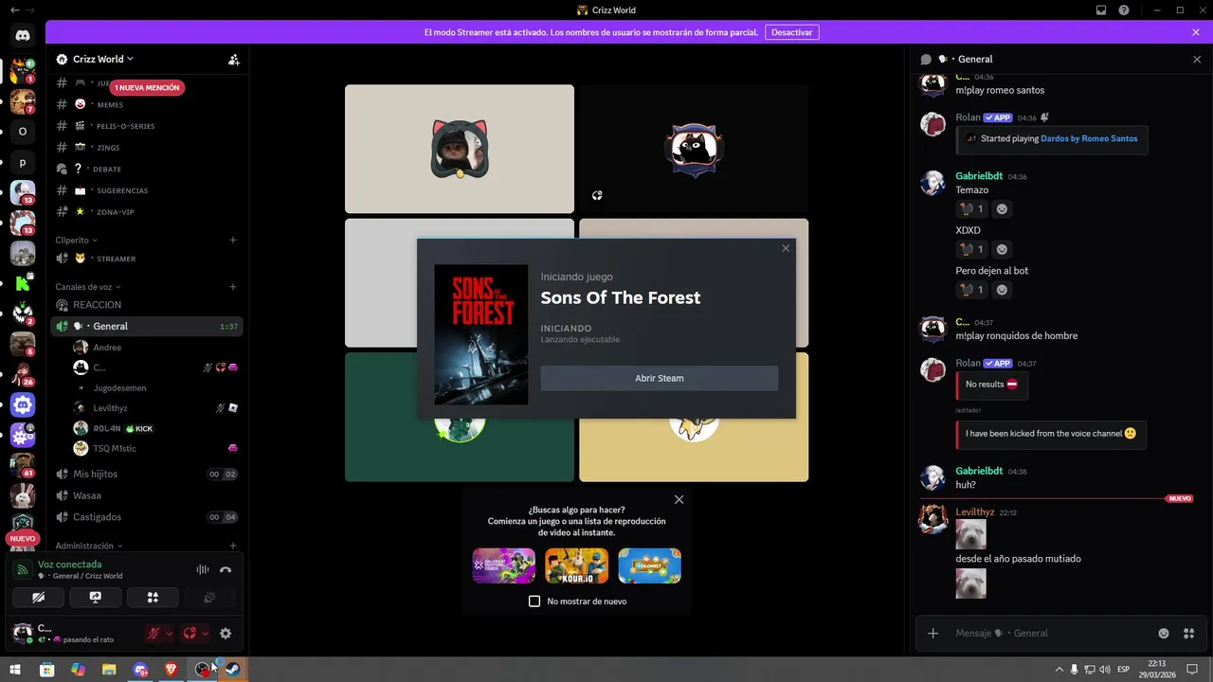Dismiss the Streamer mode banner
Screen dimensions: 1213x682
pos(1196,32)
